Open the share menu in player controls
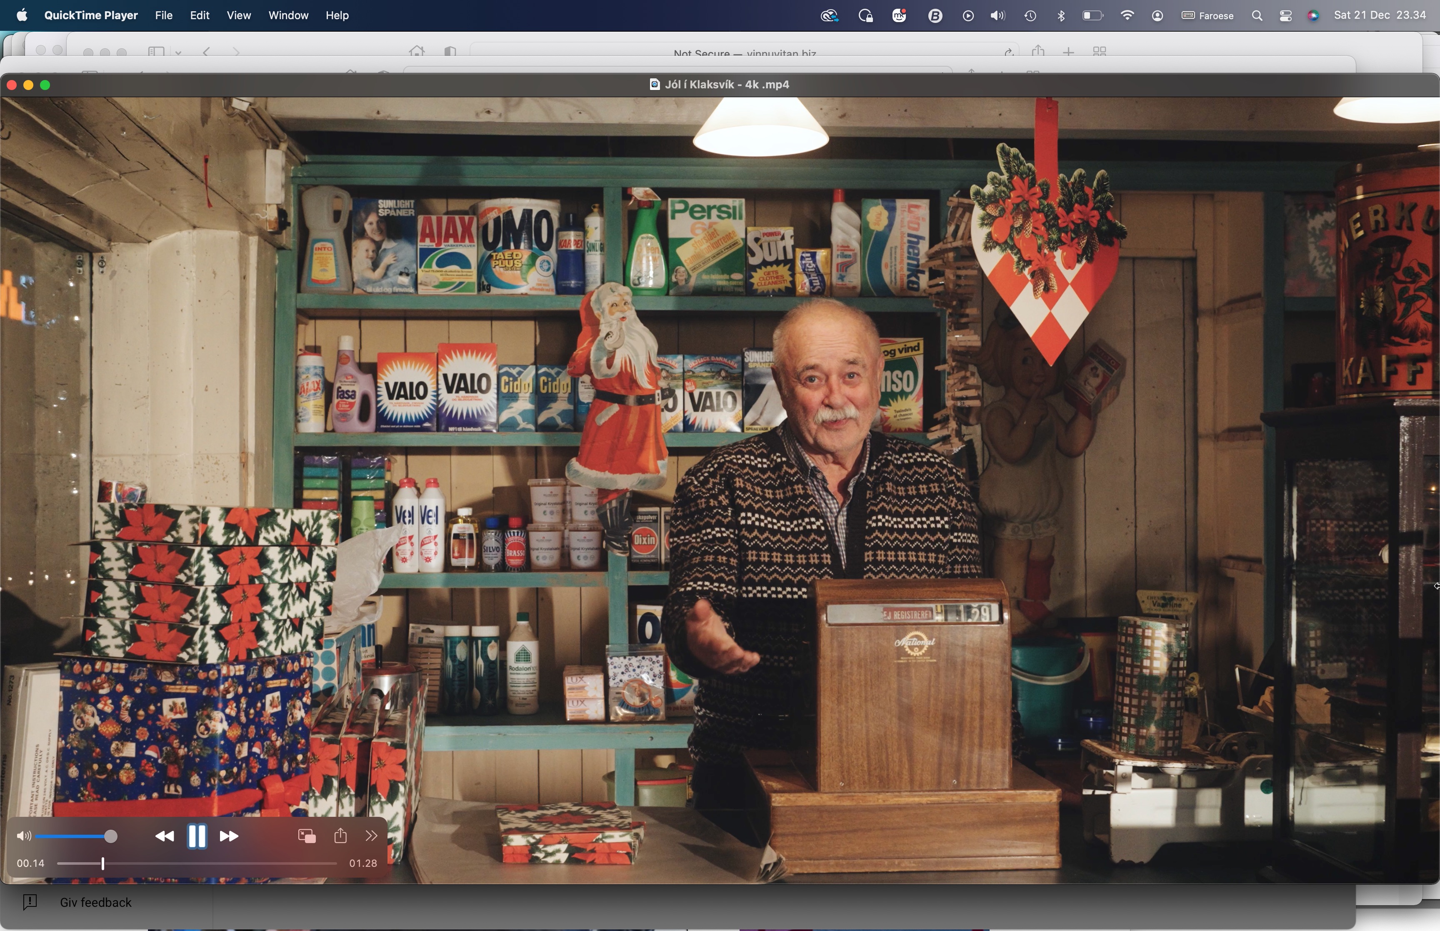 tap(340, 836)
